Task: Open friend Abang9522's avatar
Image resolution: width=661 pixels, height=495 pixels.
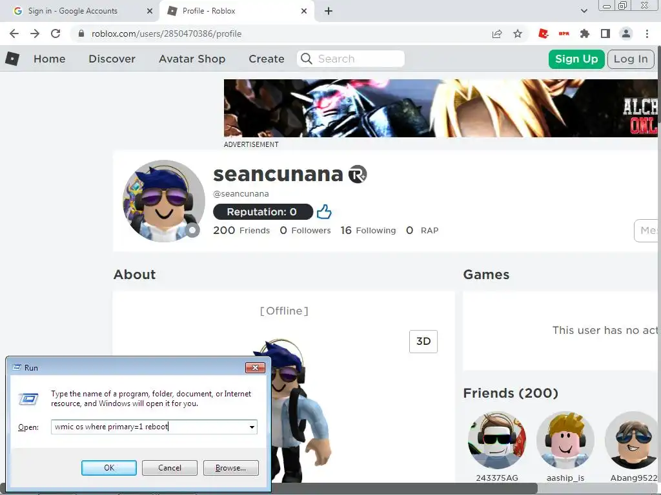Action: click(x=633, y=440)
